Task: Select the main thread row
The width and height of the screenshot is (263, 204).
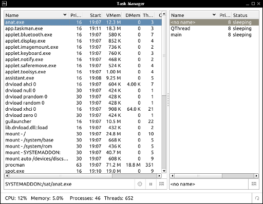Action: pos(214,35)
